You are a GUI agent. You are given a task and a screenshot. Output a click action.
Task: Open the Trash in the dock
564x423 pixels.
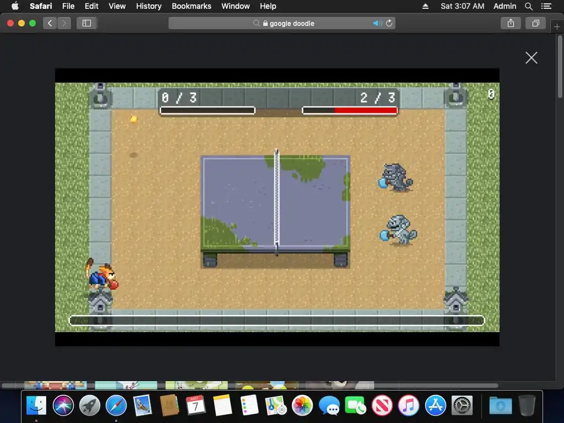[x=527, y=405]
